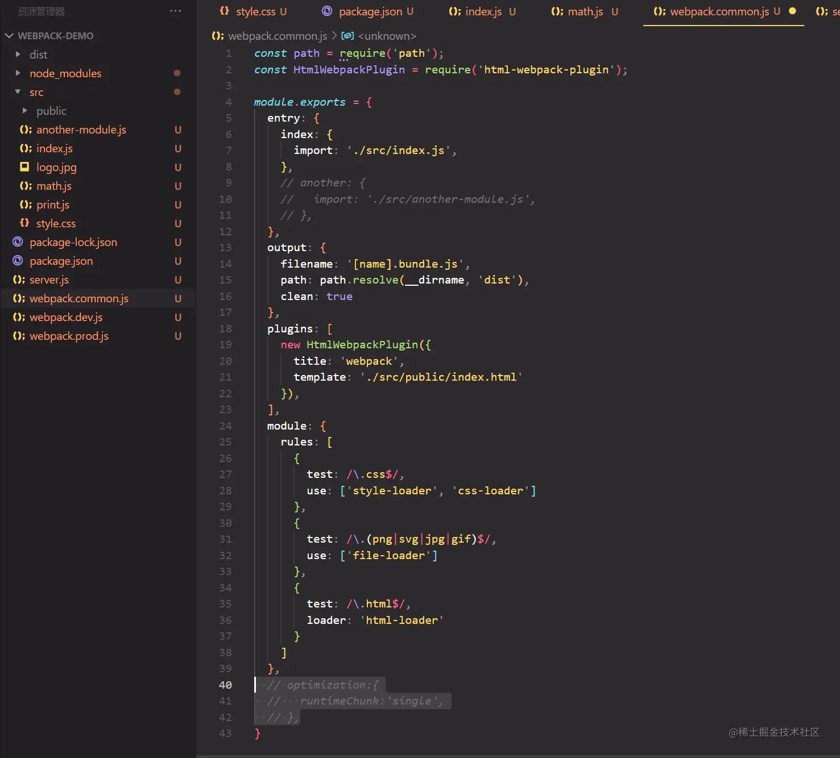Open print.js file
The height and width of the screenshot is (758, 840).
(53, 205)
